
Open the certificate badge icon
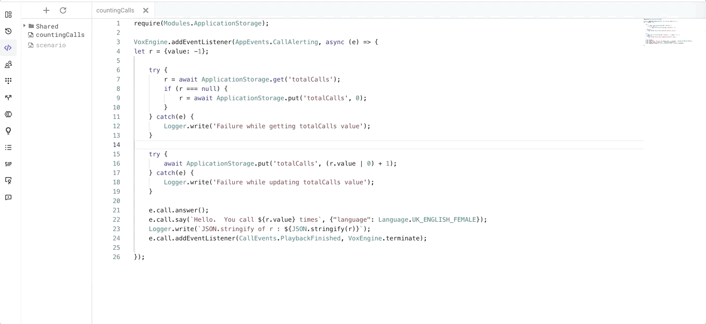point(8,181)
